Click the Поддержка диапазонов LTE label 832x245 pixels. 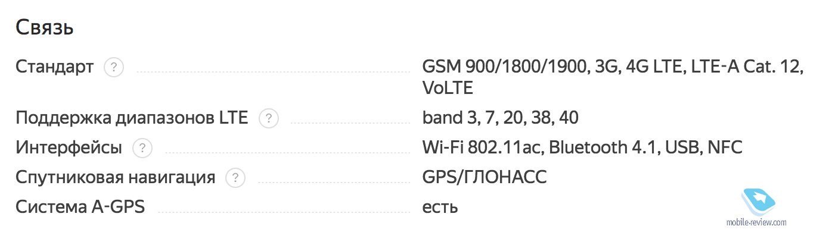point(132,118)
